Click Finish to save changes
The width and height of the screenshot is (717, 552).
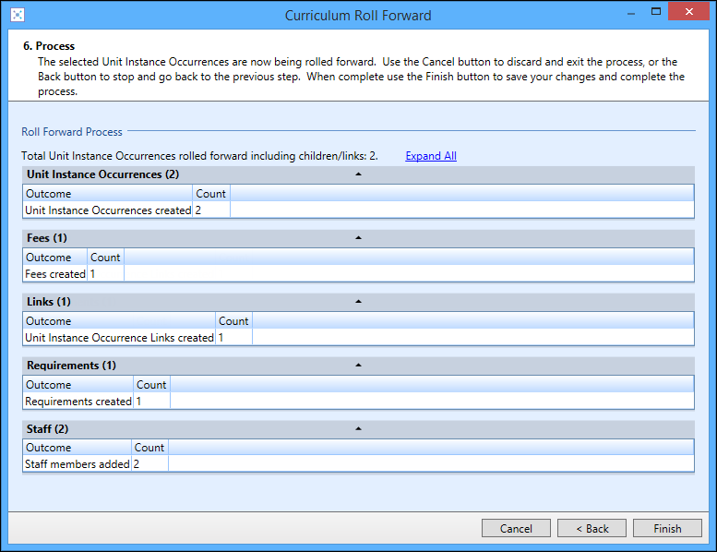click(x=667, y=529)
